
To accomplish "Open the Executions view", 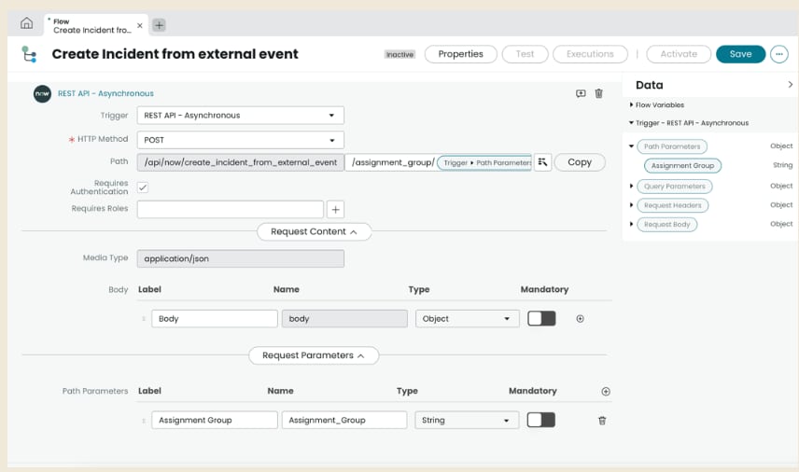I will pos(590,54).
